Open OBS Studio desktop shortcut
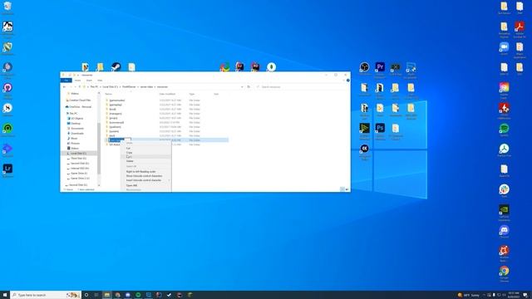Viewport: 532px width, 299px height. 364,67
